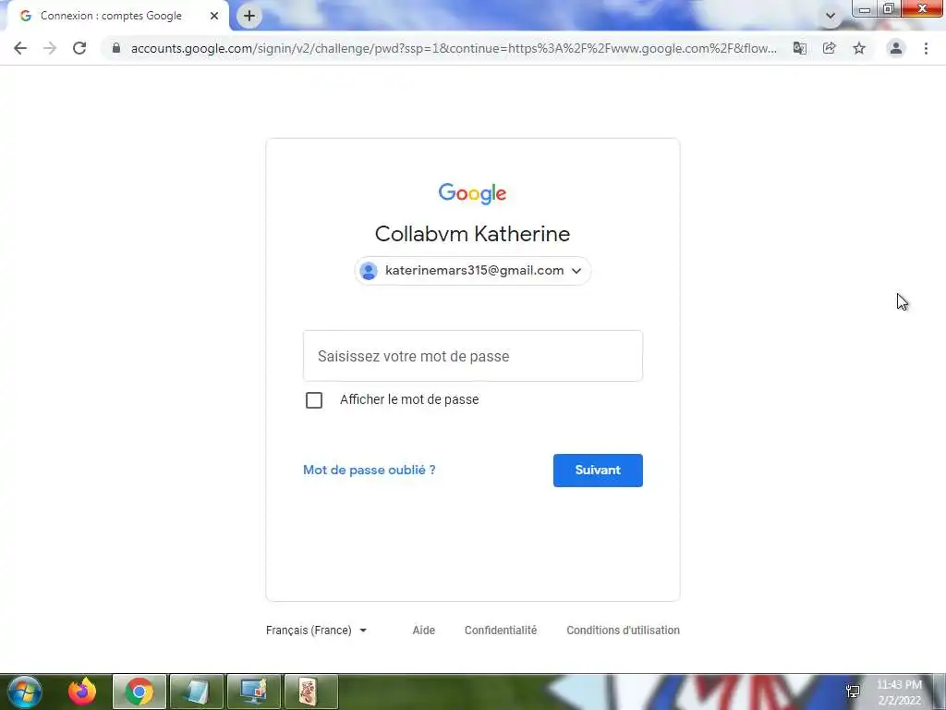Share this page via toolbar icon
This screenshot has width=946, height=710.
coord(829,48)
